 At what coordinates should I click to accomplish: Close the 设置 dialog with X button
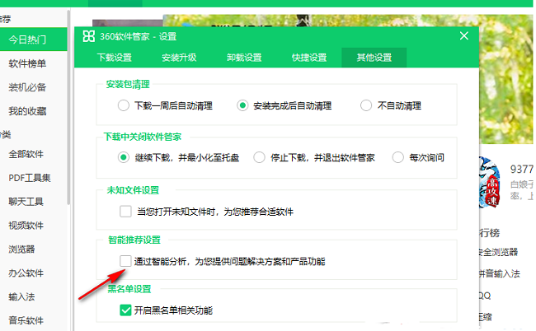coord(464,36)
